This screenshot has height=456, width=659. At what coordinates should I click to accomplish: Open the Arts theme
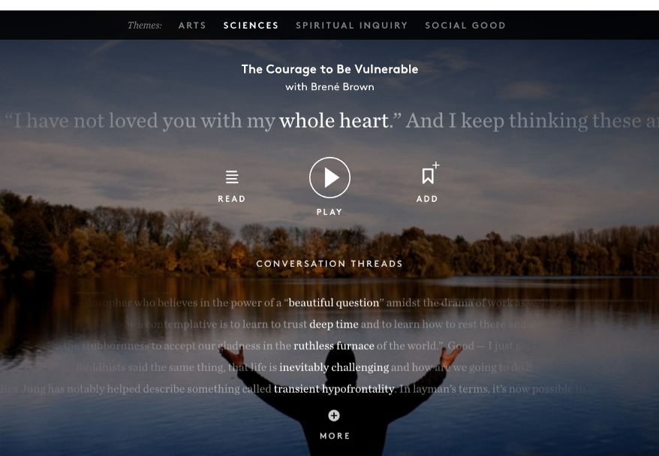point(192,26)
